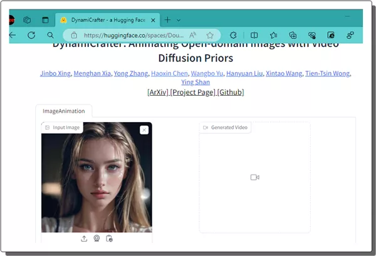
Task: Click the Input Image label
Action: tap(63, 128)
